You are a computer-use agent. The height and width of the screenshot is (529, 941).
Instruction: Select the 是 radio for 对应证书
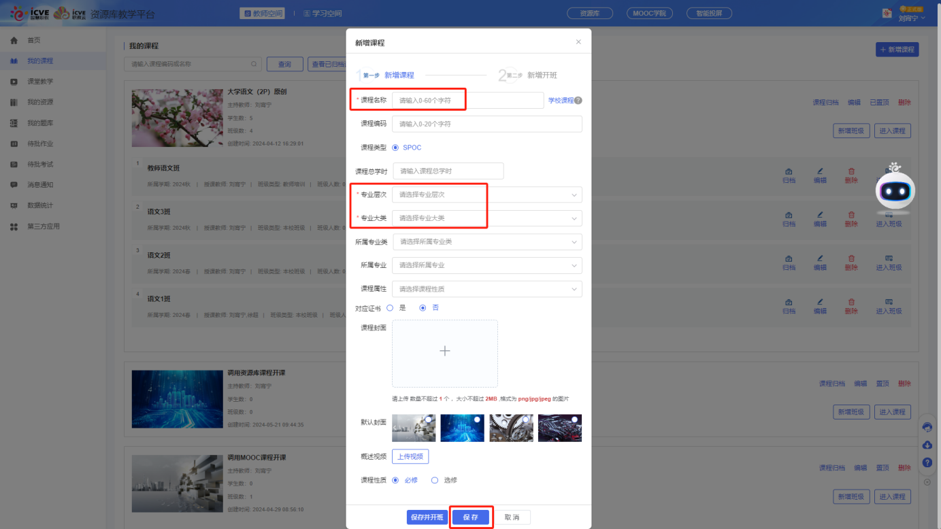[391, 308]
